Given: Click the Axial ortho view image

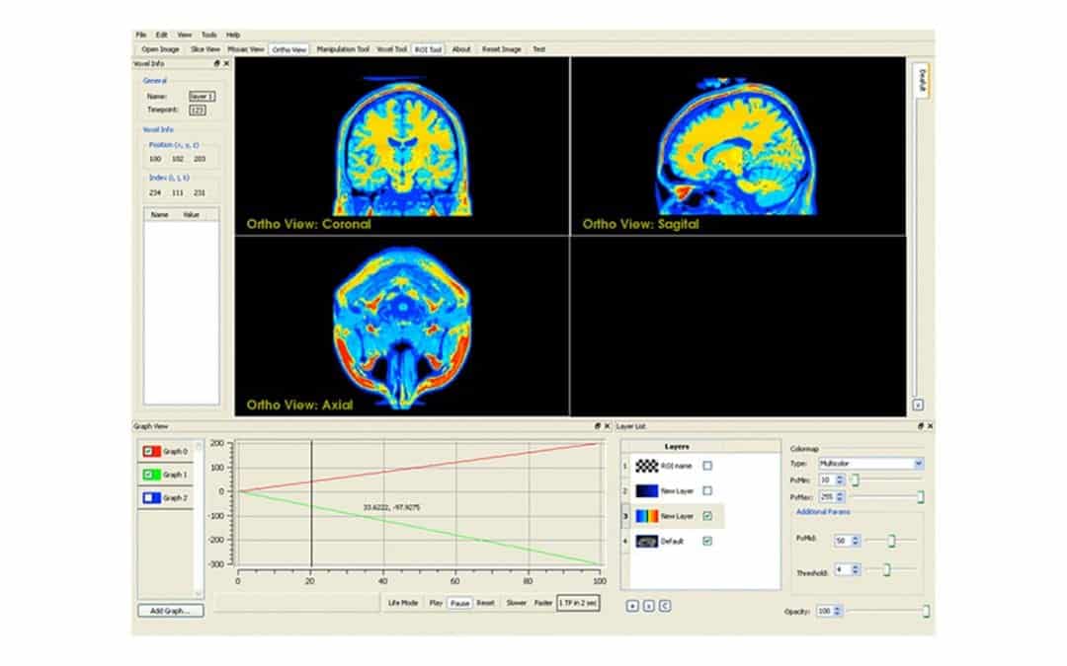Looking at the screenshot, I should pos(401,327).
